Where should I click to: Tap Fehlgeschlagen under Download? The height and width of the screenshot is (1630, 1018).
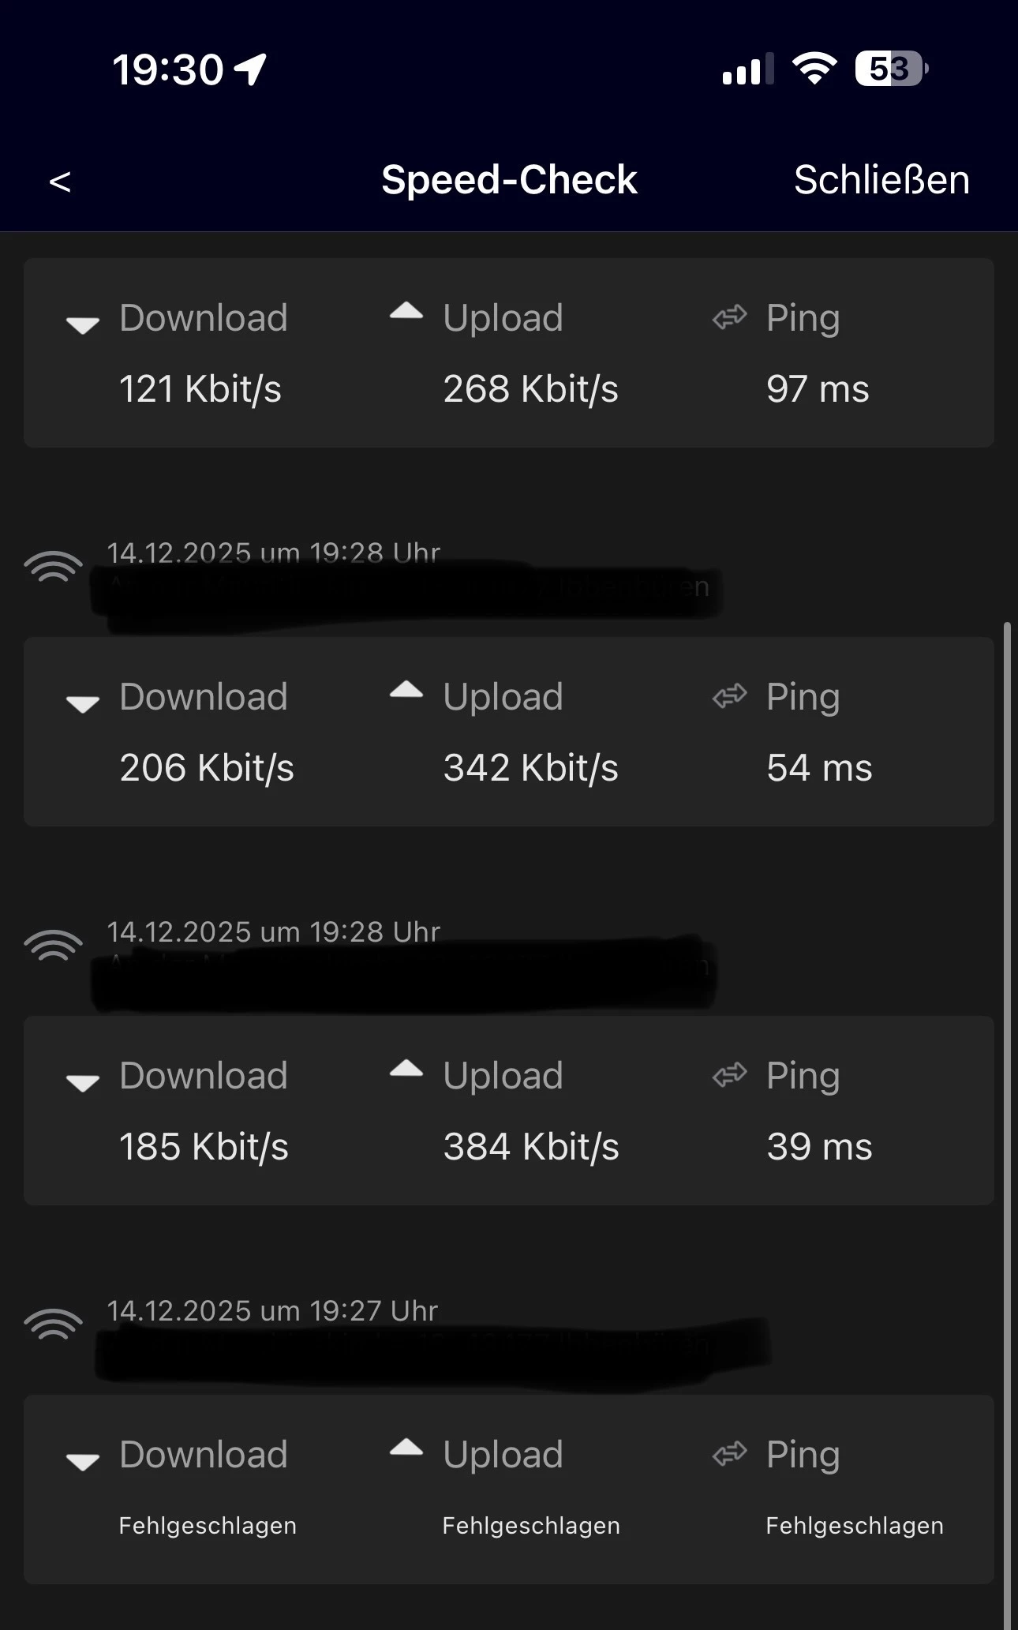click(x=208, y=1526)
